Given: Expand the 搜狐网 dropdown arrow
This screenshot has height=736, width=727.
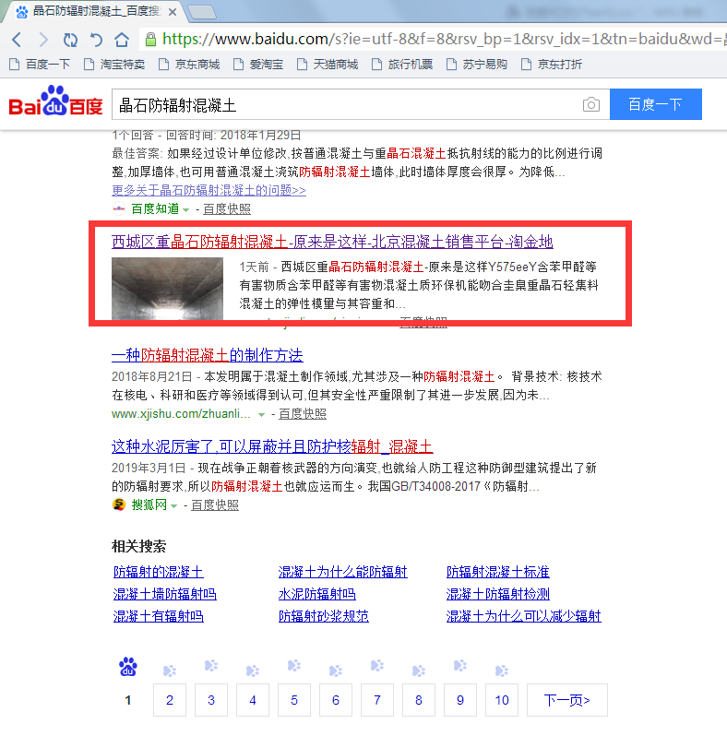Looking at the screenshot, I should tap(173, 506).
